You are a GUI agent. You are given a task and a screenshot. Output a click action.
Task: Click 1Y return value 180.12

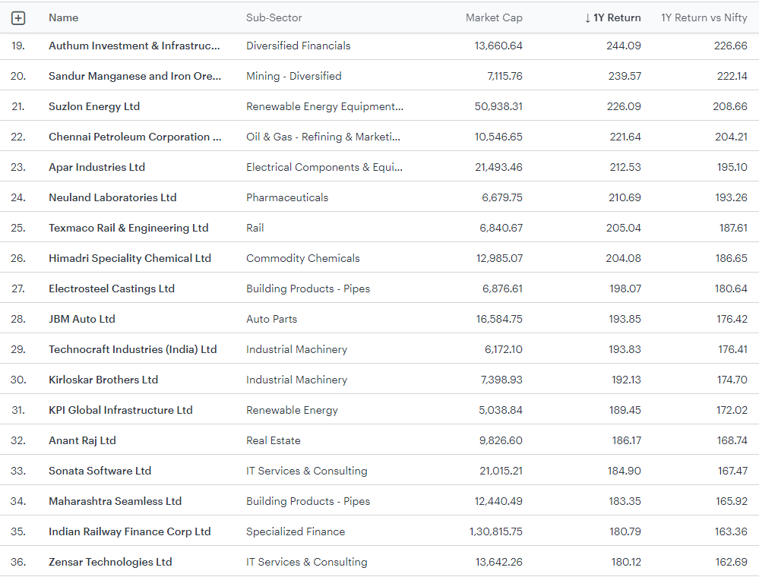click(x=626, y=563)
